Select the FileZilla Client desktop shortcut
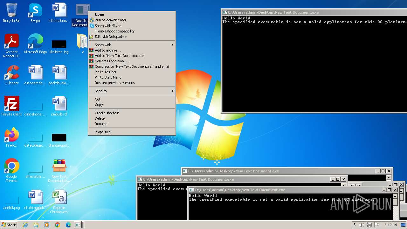Image resolution: width=407 pixels, height=229 pixels. (11, 106)
